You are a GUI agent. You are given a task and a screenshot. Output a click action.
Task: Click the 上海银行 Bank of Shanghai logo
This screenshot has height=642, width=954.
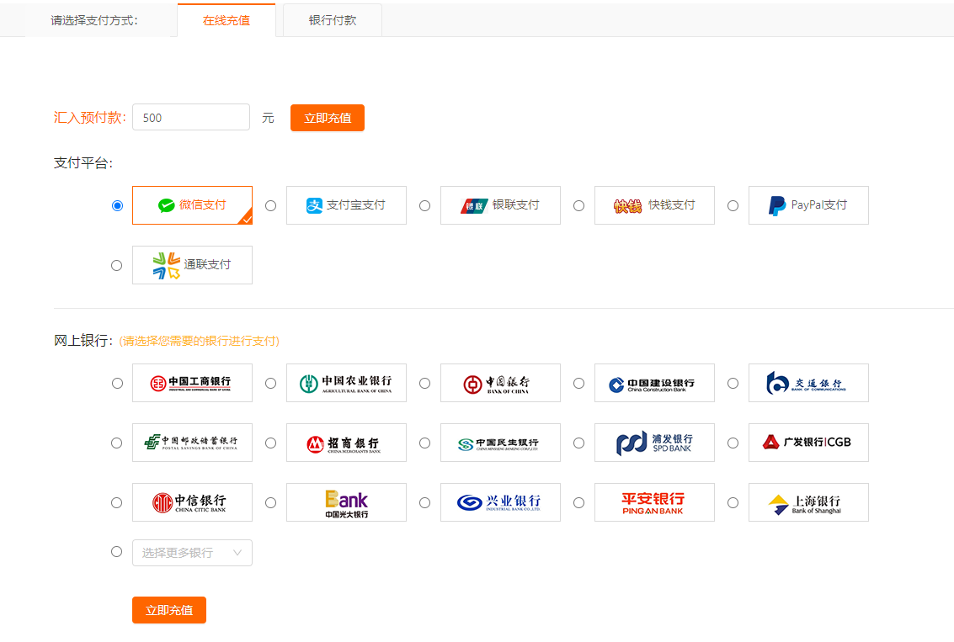click(808, 502)
